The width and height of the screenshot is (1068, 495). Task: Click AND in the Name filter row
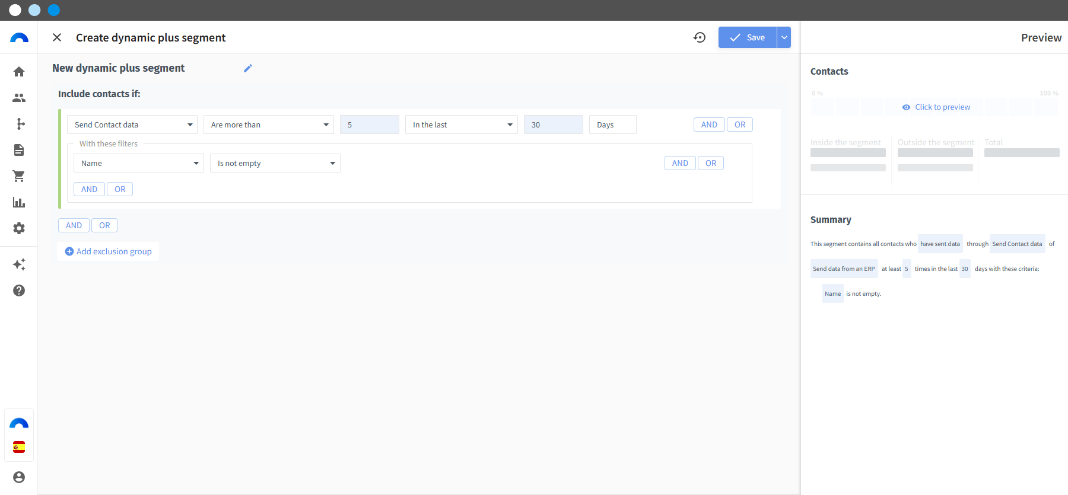(x=680, y=163)
